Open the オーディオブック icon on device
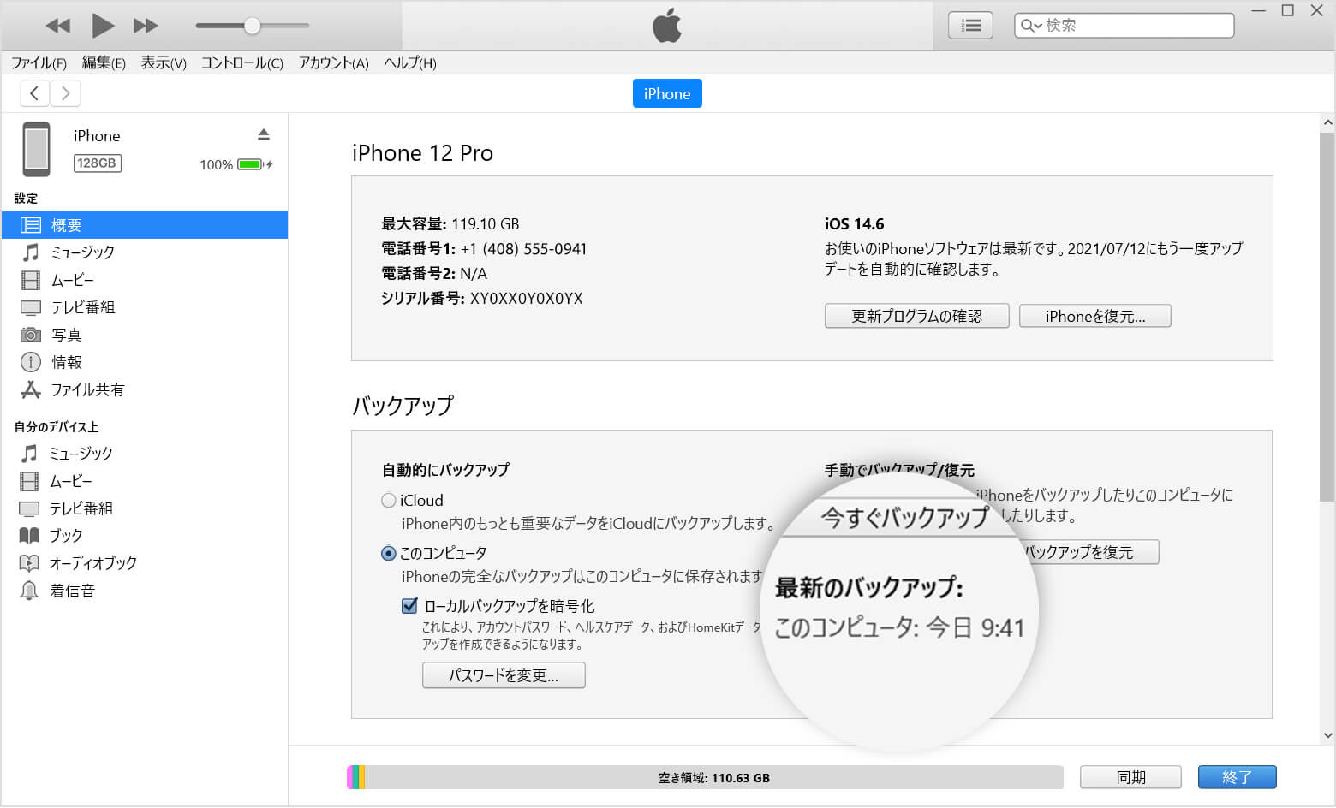This screenshot has width=1336, height=808. pyautogui.click(x=29, y=563)
